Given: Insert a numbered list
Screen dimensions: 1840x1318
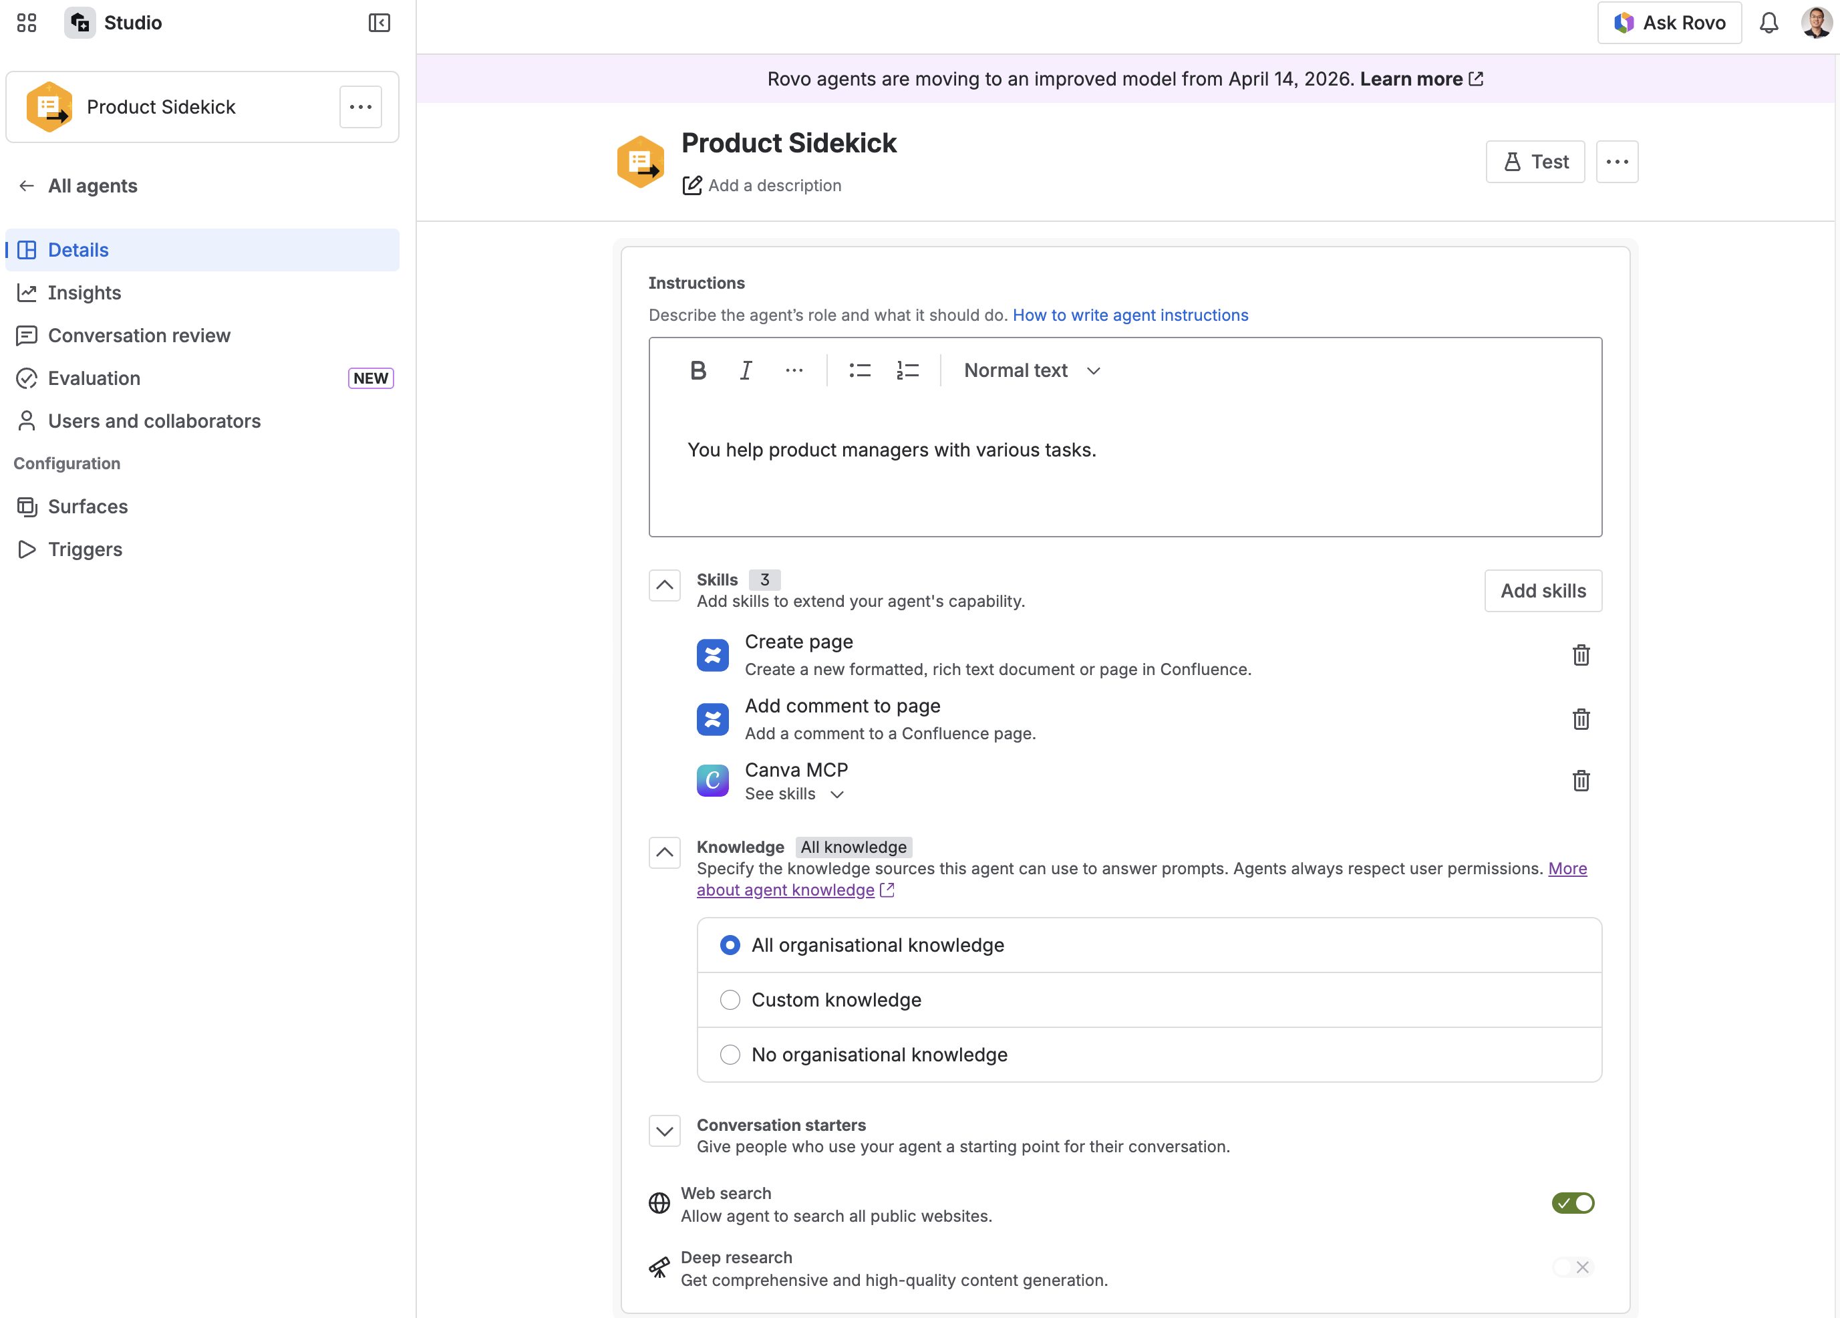Looking at the screenshot, I should (907, 371).
